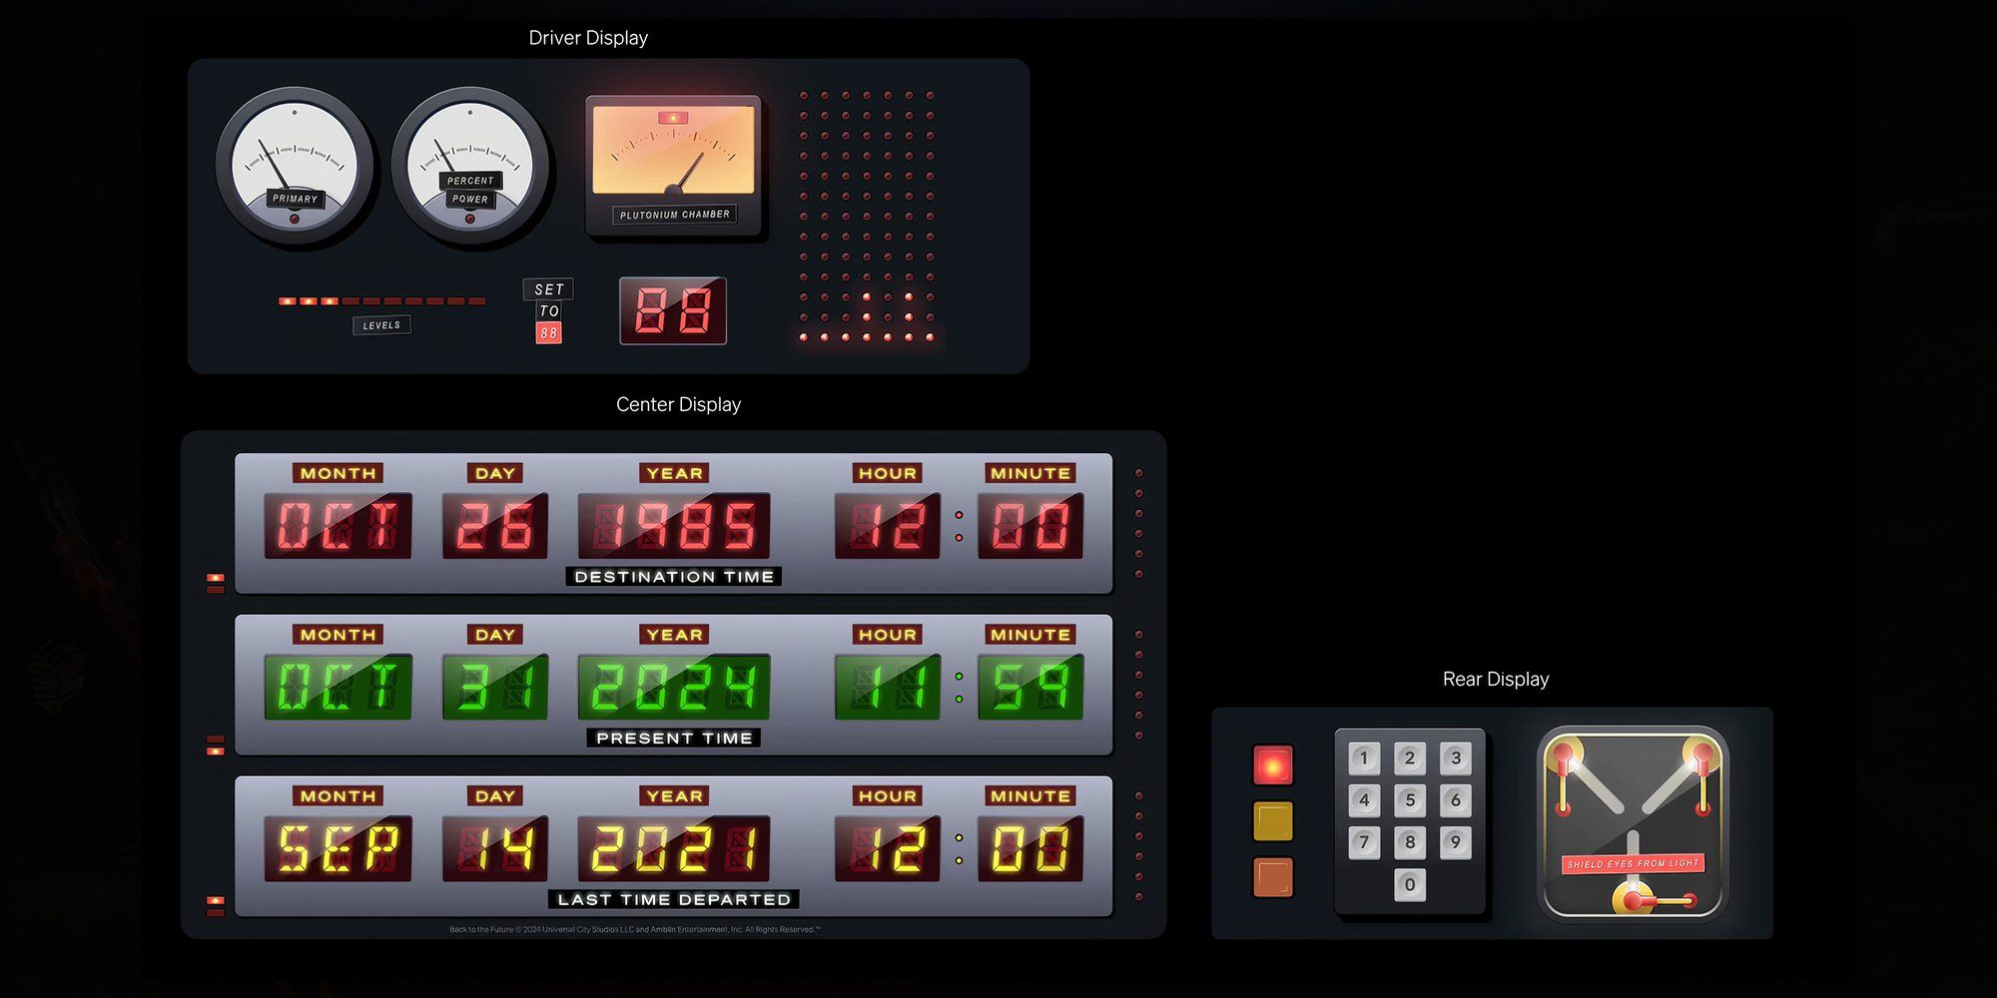Select present year 2024 display
1997x998 pixels.
point(674,688)
